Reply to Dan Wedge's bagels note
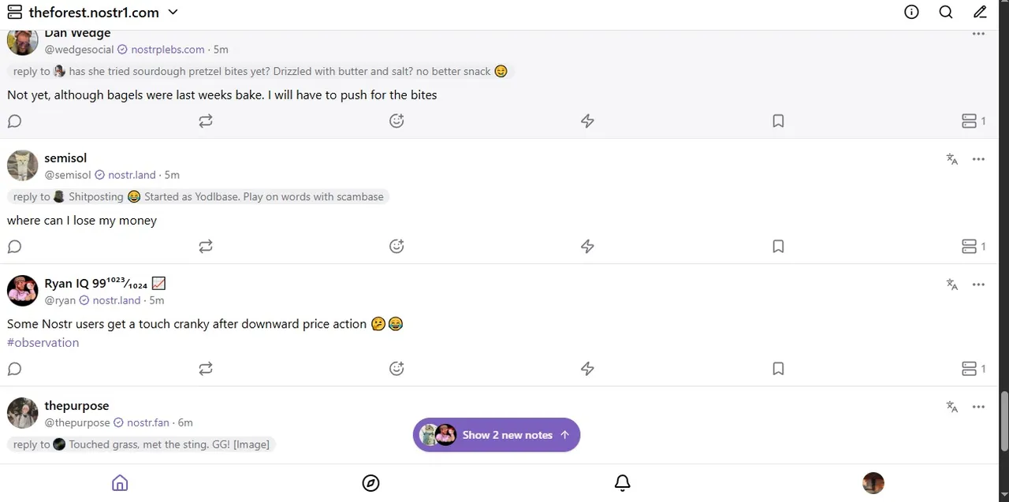Image resolution: width=1009 pixels, height=502 pixels. click(14, 121)
